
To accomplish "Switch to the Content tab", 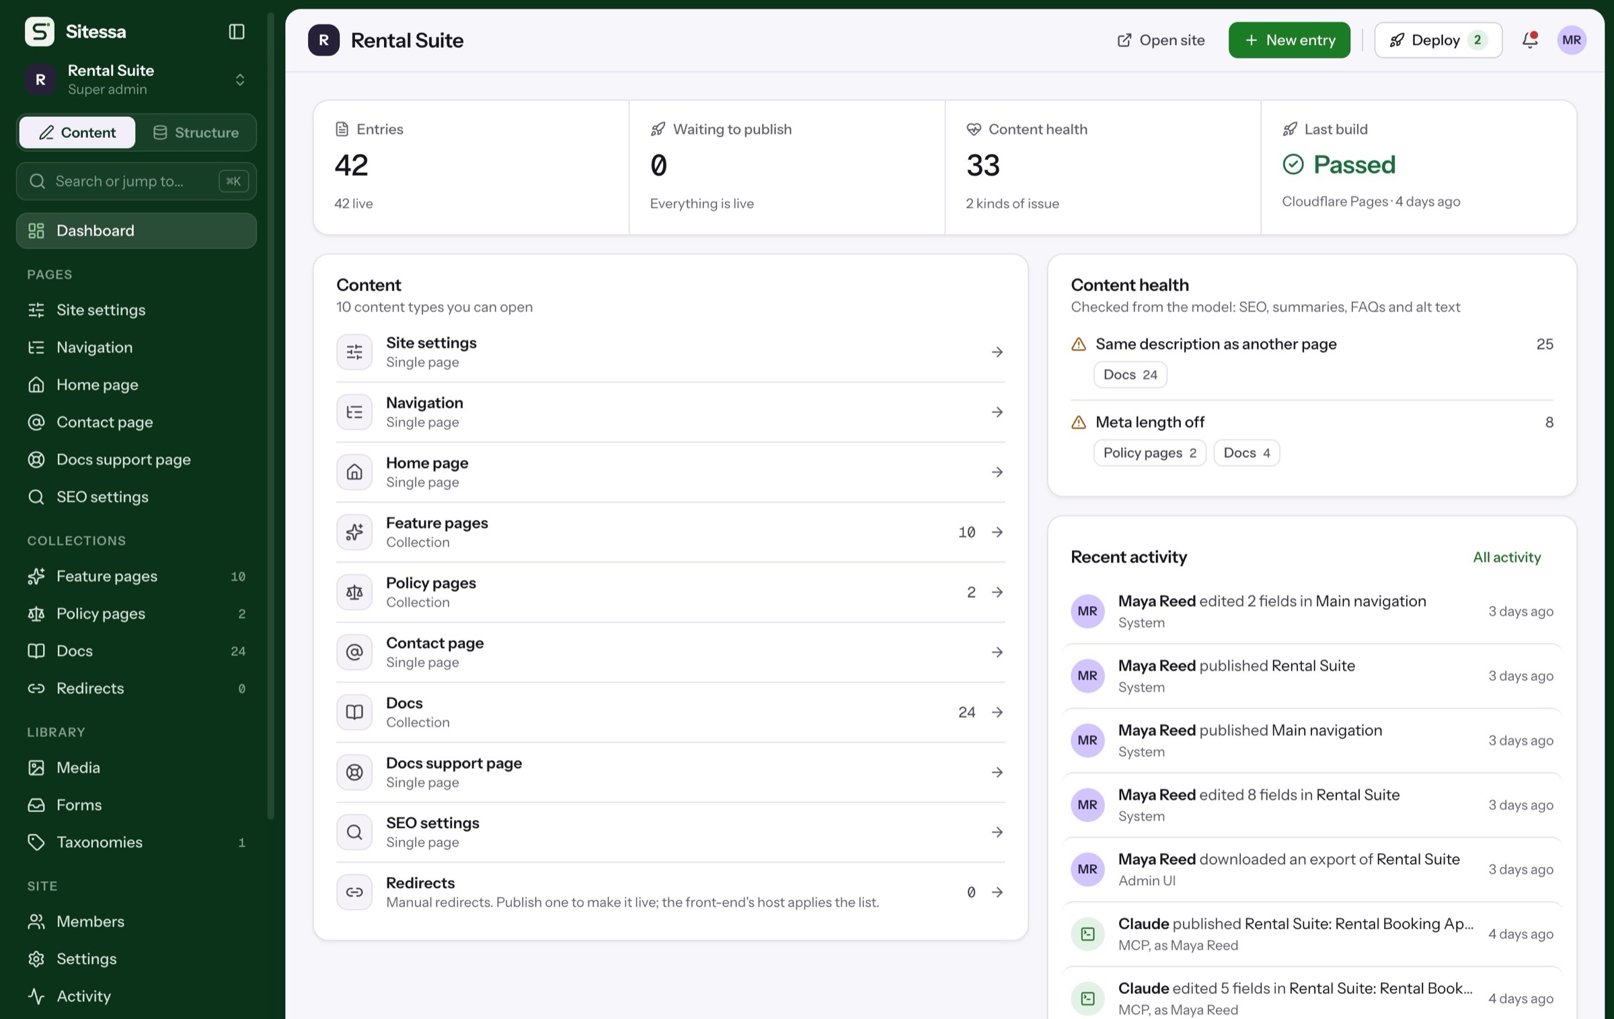I will (77, 133).
